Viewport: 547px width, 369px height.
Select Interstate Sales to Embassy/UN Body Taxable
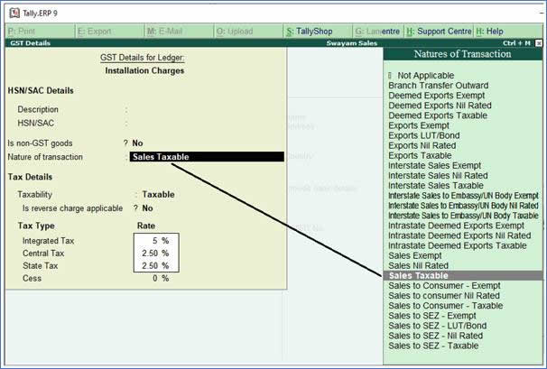[x=463, y=216]
